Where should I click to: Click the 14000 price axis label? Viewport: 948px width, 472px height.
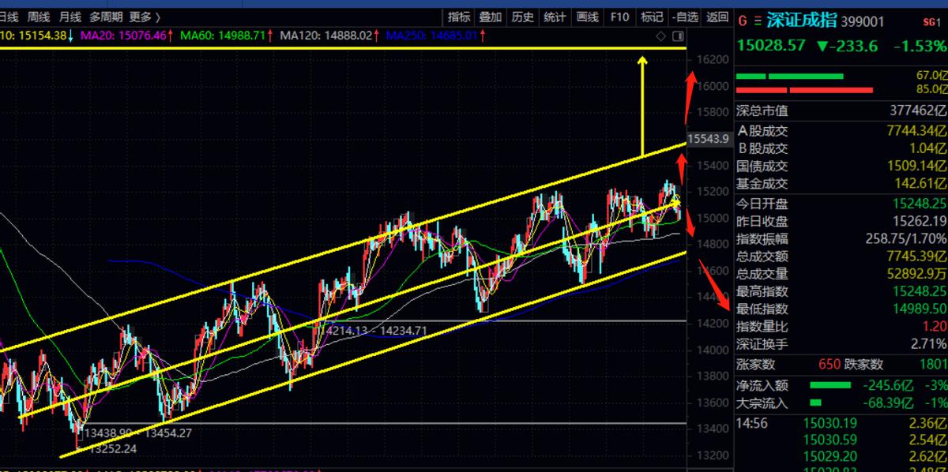pos(714,350)
